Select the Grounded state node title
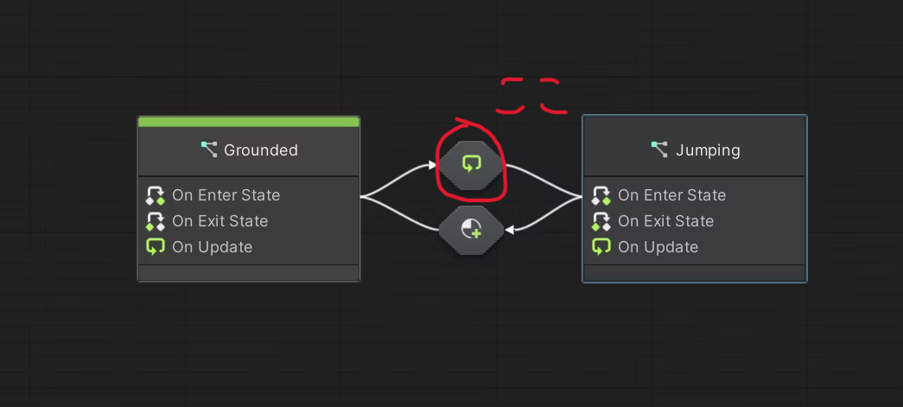This screenshot has width=903, height=407. click(261, 150)
